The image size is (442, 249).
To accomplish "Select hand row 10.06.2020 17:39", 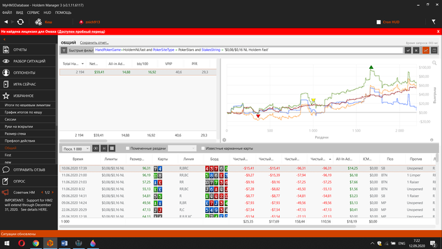I will coord(248,168).
